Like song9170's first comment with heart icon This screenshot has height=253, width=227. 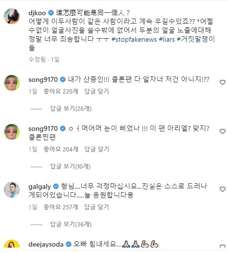(223, 82)
